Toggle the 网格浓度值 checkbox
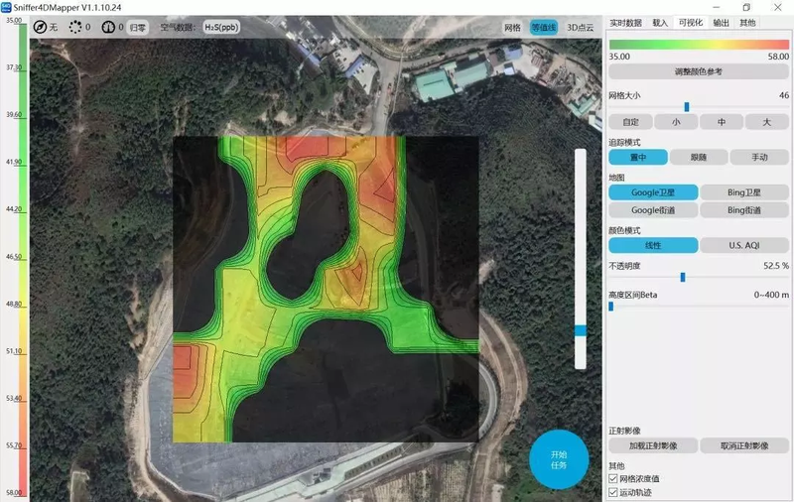The height and width of the screenshot is (502, 794). pyautogui.click(x=613, y=478)
